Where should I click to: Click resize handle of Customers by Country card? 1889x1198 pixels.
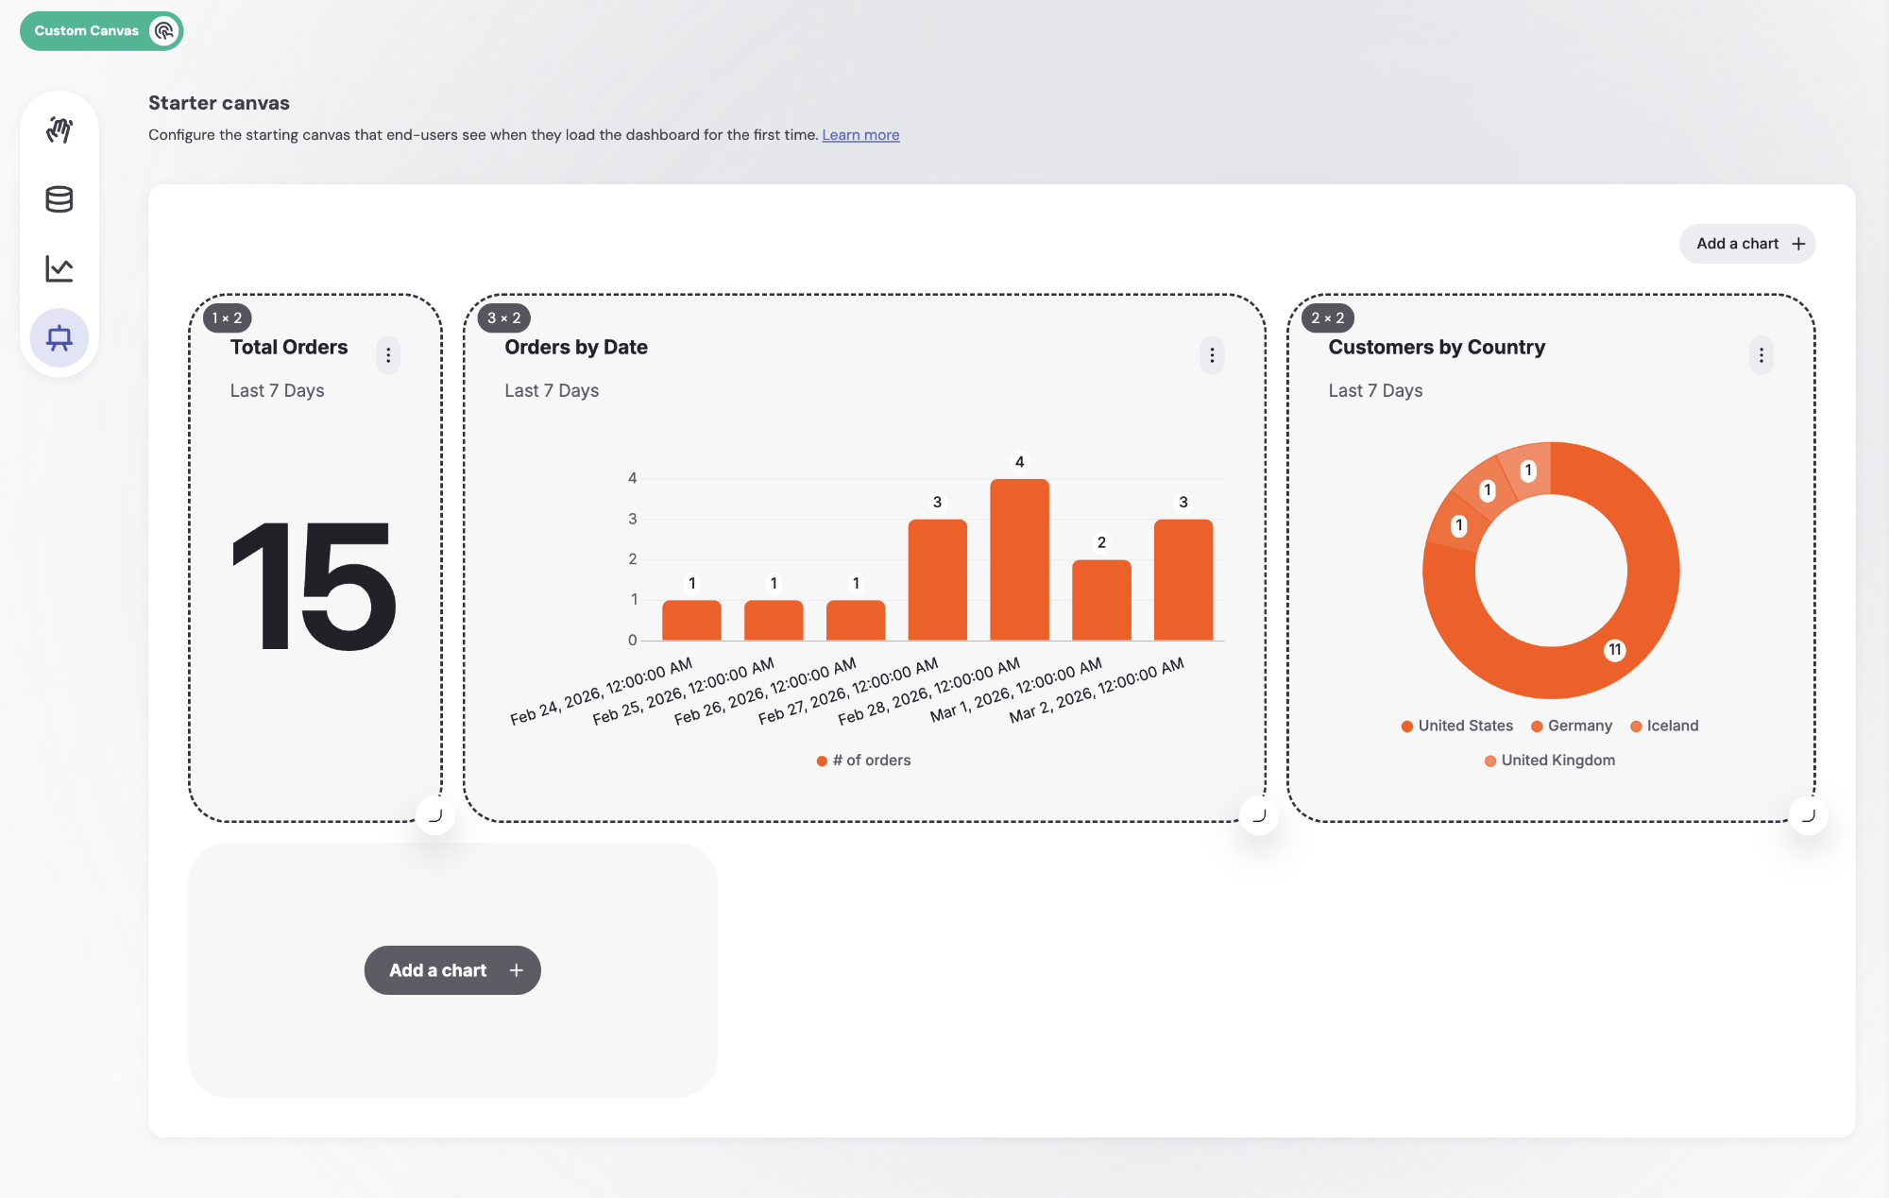[1809, 815]
